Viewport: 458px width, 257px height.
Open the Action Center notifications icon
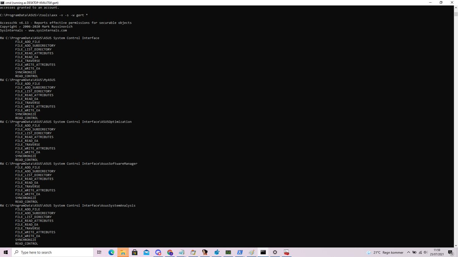450,252
